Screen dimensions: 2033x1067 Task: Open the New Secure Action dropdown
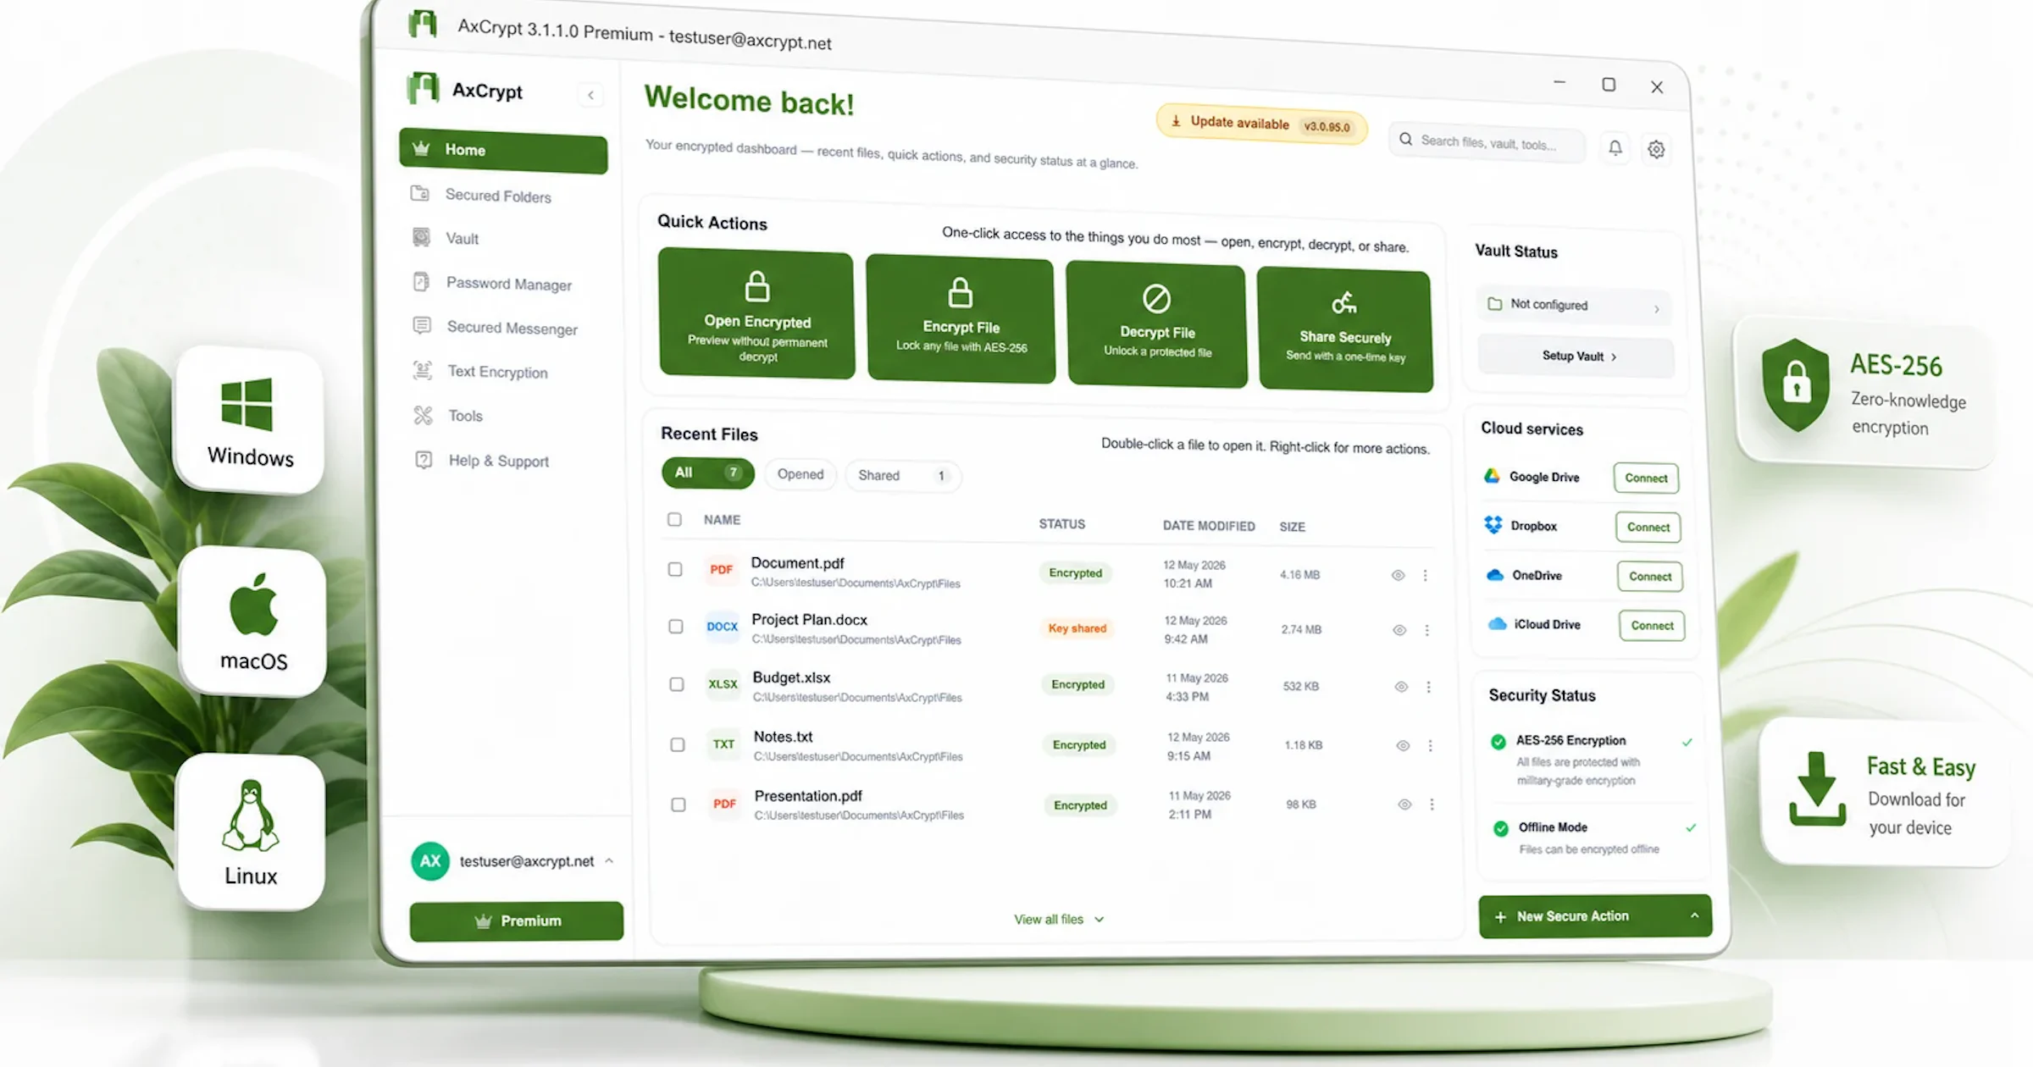(1694, 915)
